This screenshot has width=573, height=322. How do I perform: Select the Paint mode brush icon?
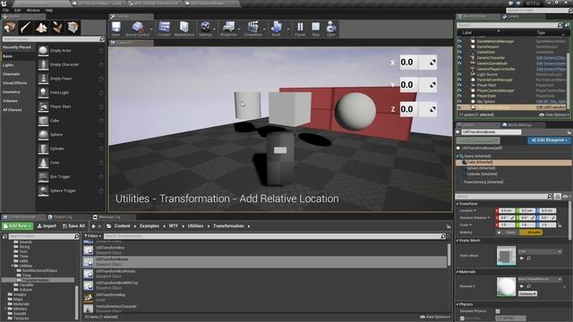(x=26, y=28)
